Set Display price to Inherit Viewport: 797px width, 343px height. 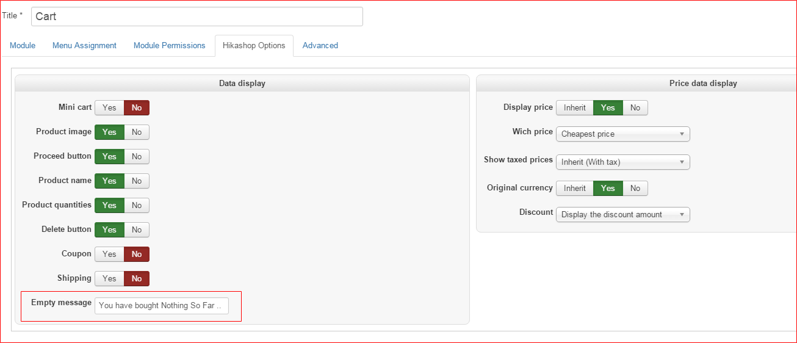pyautogui.click(x=574, y=108)
